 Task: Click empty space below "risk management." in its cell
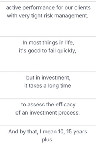pyautogui.click(x=48, y=27)
